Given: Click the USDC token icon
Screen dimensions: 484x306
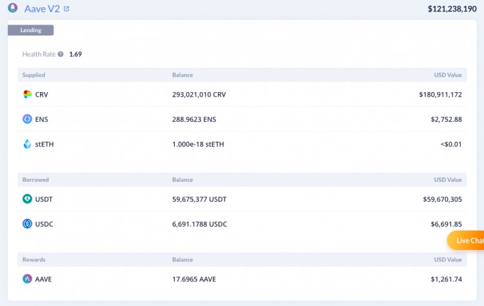Looking at the screenshot, I should tap(27, 224).
